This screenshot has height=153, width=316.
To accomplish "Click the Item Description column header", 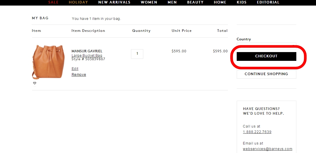I will (x=88, y=31).
